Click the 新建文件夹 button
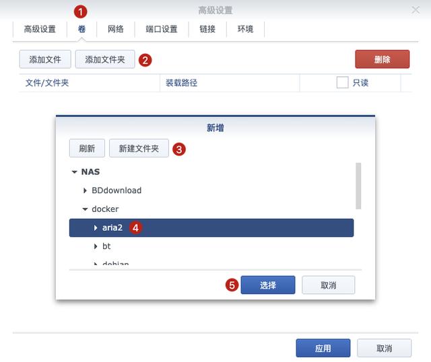 pos(139,148)
